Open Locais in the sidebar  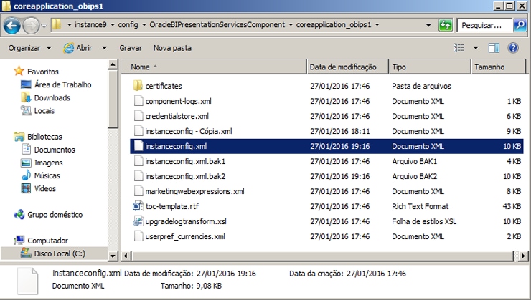(x=44, y=111)
